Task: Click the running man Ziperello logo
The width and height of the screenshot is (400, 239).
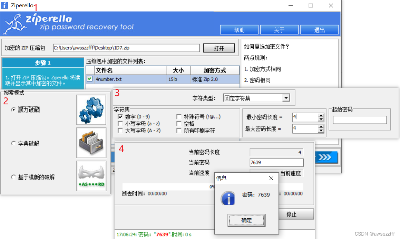Action: click(14, 24)
